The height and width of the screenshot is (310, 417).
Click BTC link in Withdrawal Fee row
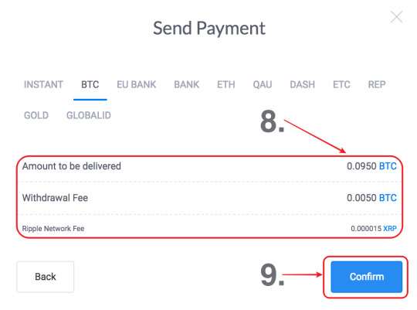tap(388, 198)
